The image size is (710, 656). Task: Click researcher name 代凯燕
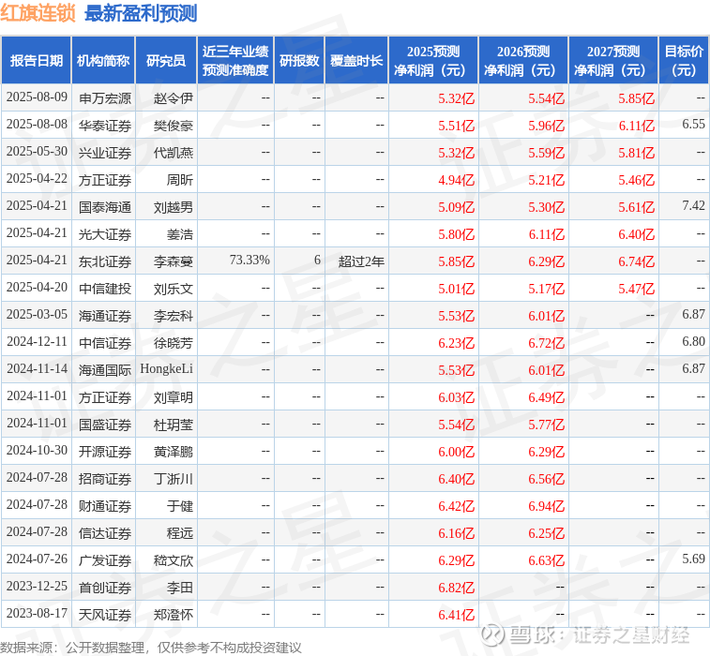173,153
